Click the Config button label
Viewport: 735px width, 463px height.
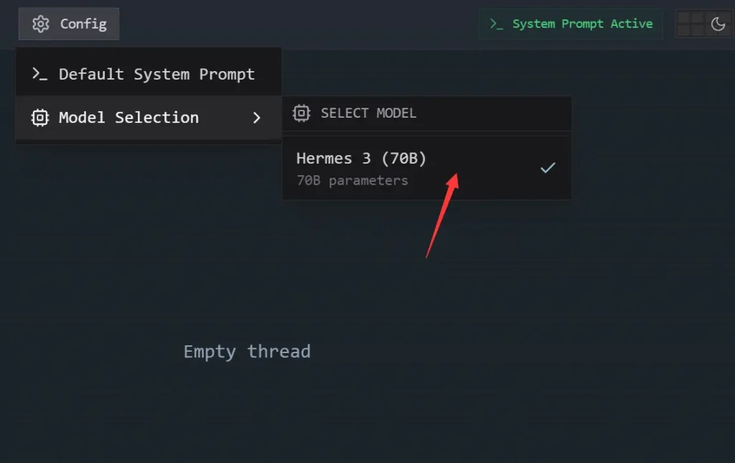(x=83, y=24)
